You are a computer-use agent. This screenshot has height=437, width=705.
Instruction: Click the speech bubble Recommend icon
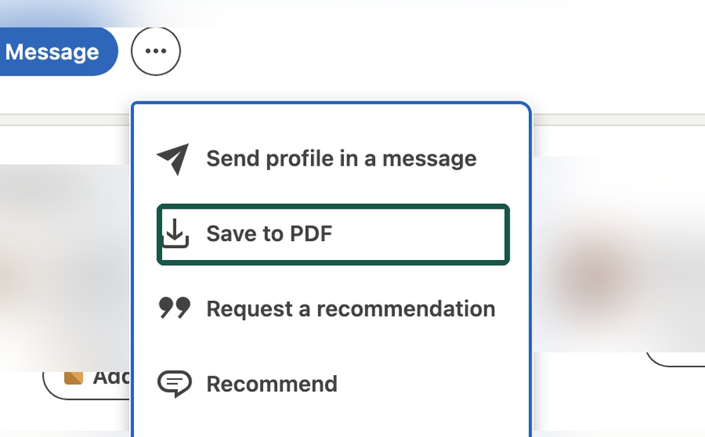point(174,383)
